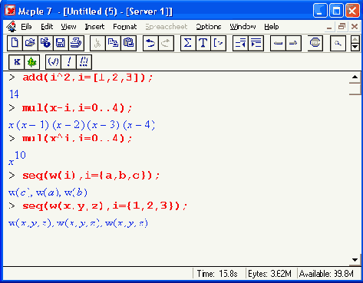
Task: Toggle Maple leaf input mode button
Action: pyautogui.click(x=32, y=62)
